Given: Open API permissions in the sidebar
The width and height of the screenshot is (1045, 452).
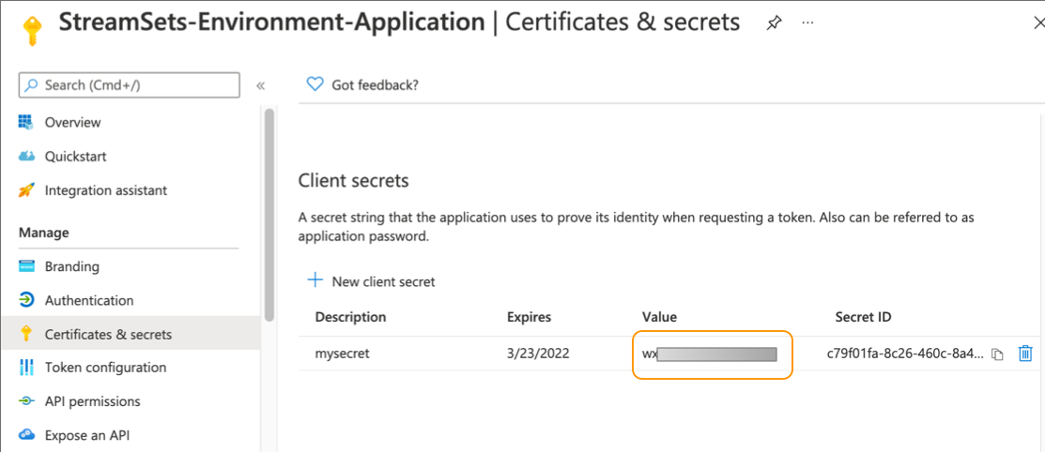Looking at the screenshot, I should coord(93,401).
